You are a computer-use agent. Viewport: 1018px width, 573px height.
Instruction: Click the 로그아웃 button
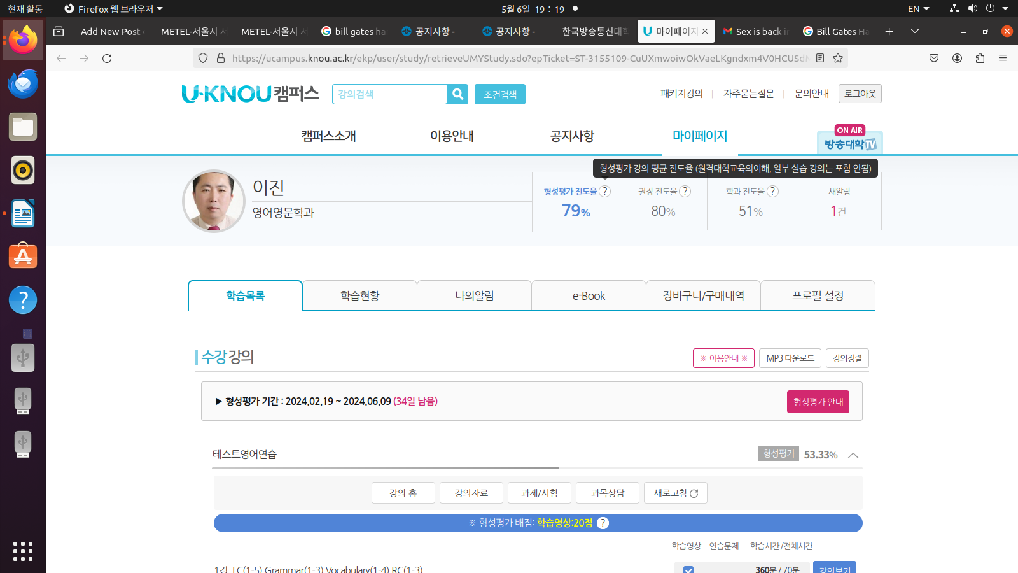pyautogui.click(x=860, y=94)
